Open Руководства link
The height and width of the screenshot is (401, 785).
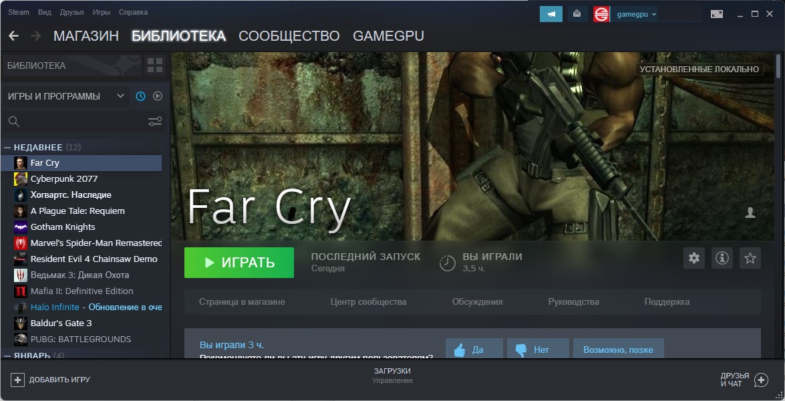pos(574,302)
